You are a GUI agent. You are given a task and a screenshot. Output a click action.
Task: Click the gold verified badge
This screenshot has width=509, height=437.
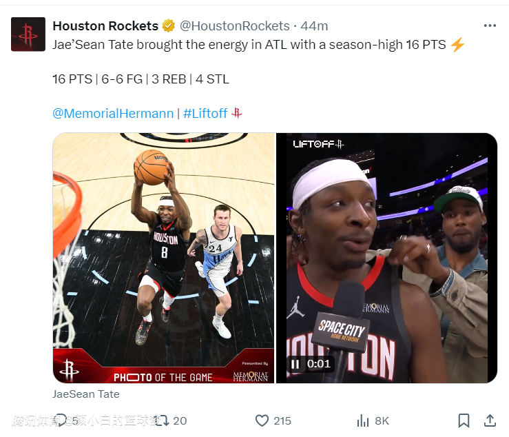tap(169, 26)
